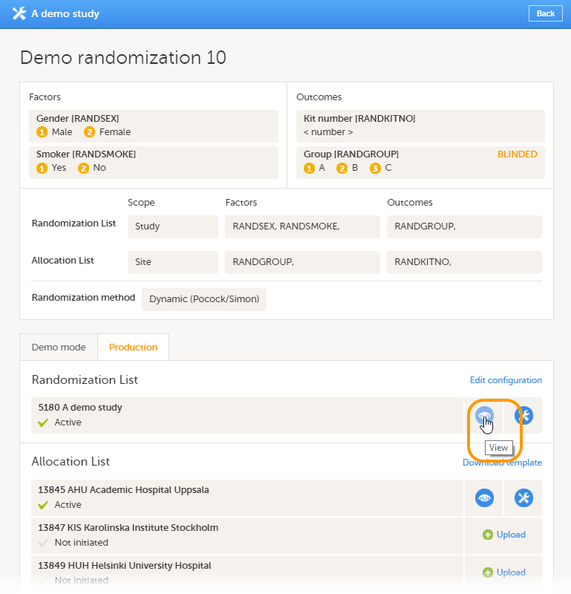View AHU Academic Hospital Uppsala allocation list
The height and width of the screenshot is (594, 571).
coord(484,498)
